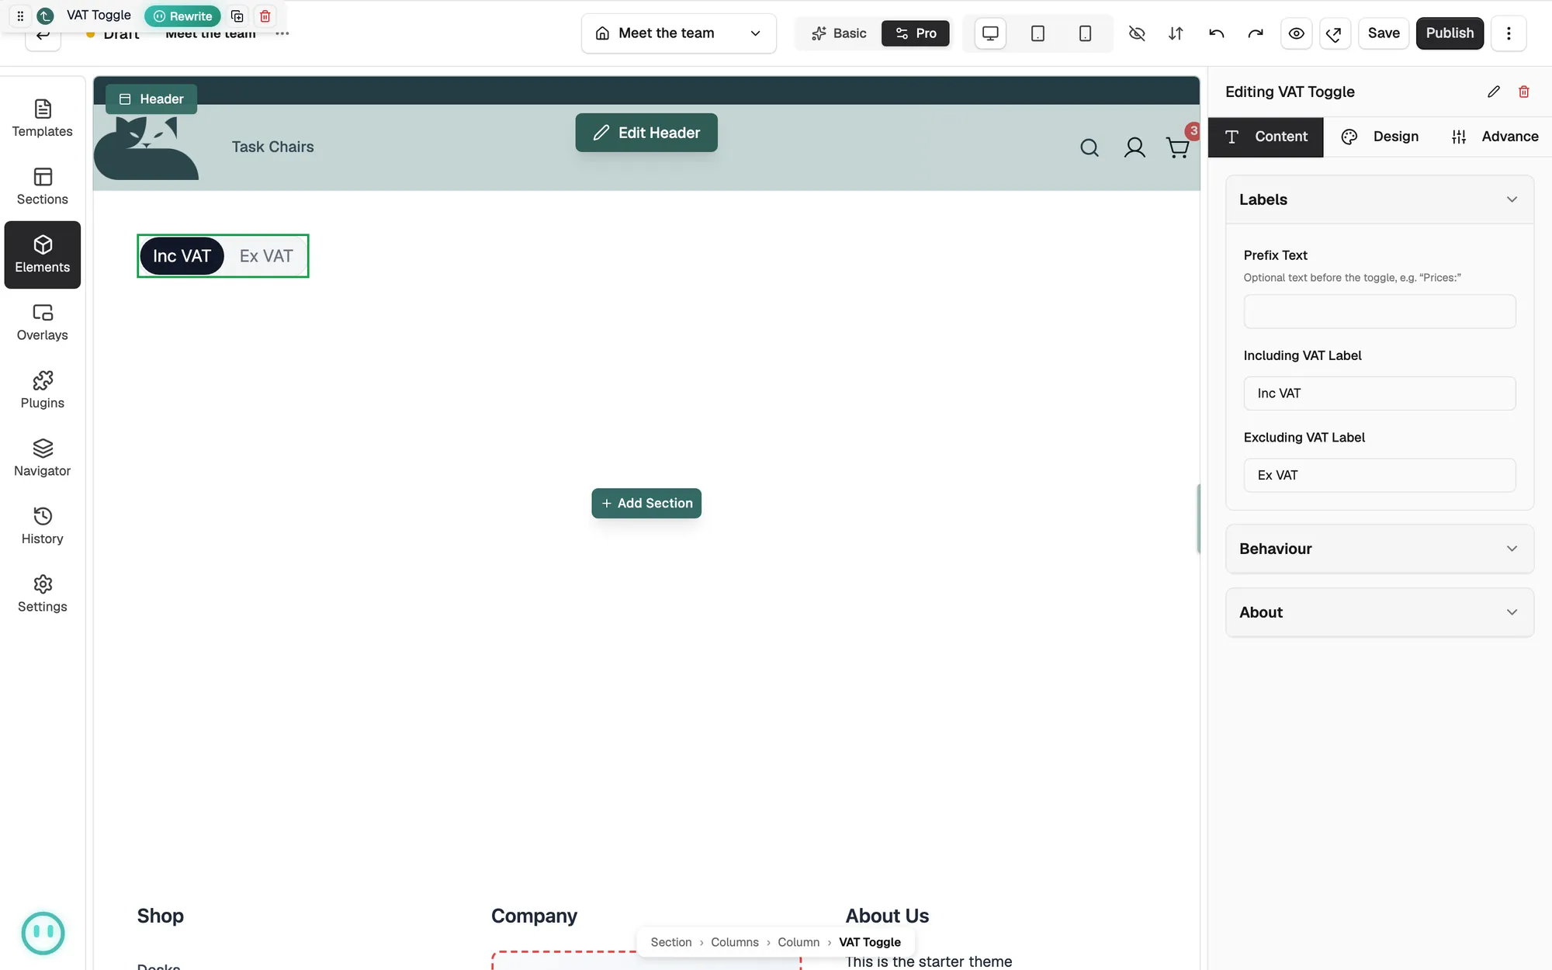
Task: Expand the Behaviour section
Action: [x=1380, y=549]
